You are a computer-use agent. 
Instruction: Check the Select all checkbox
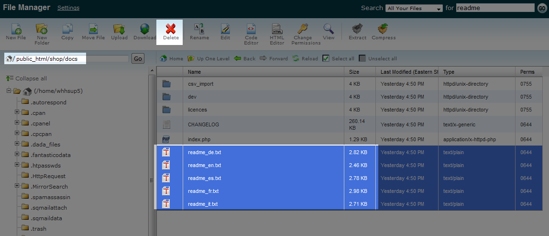[x=326, y=58]
